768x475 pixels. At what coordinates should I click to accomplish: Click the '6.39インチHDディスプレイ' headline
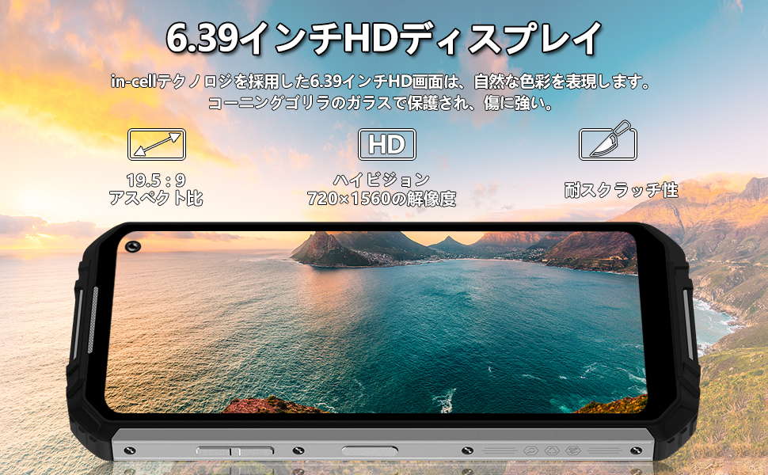point(384,39)
